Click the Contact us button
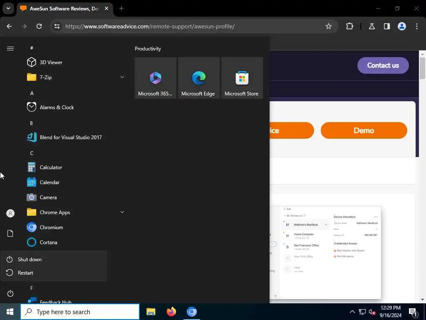 383,65
